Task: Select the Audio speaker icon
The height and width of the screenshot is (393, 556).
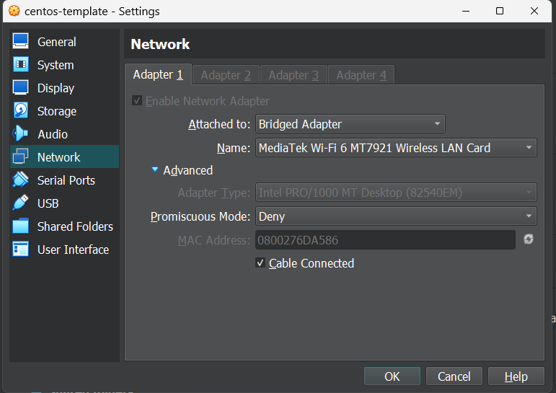Action: click(21, 134)
